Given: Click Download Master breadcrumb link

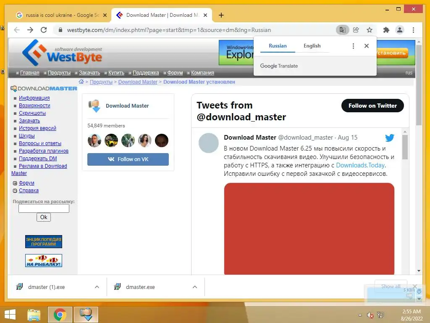Looking at the screenshot, I should coord(138,82).
